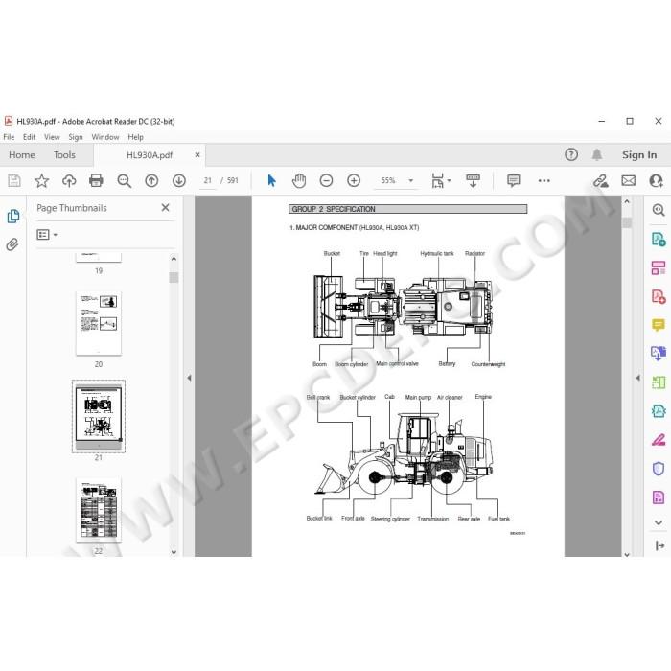671x671 pixels.
Task: Open thumbnail options dropdown menu
Action: 47,235
